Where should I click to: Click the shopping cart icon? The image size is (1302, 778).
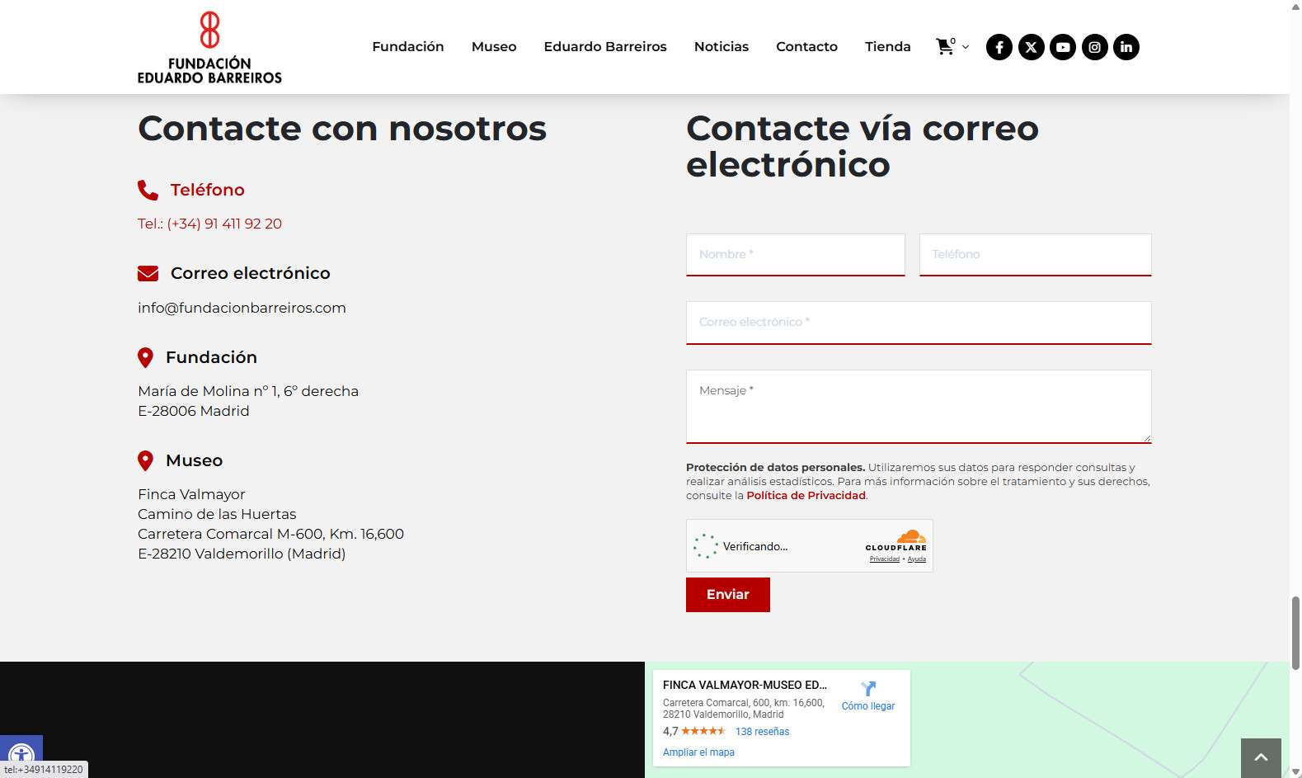tap(945, 47)
